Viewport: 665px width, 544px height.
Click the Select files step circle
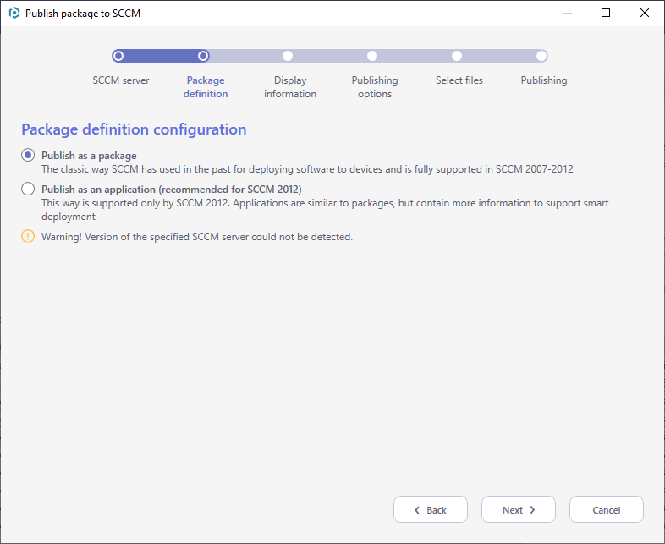pos(457,56)
